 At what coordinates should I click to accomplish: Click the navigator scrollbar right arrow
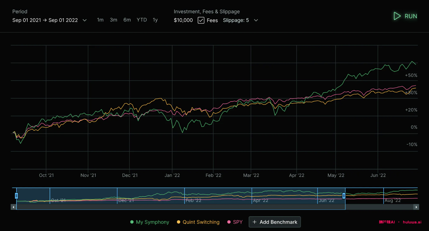click(416, 207)
